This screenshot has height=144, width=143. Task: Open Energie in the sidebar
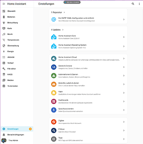pyautogui.click(x=17, y=52)
